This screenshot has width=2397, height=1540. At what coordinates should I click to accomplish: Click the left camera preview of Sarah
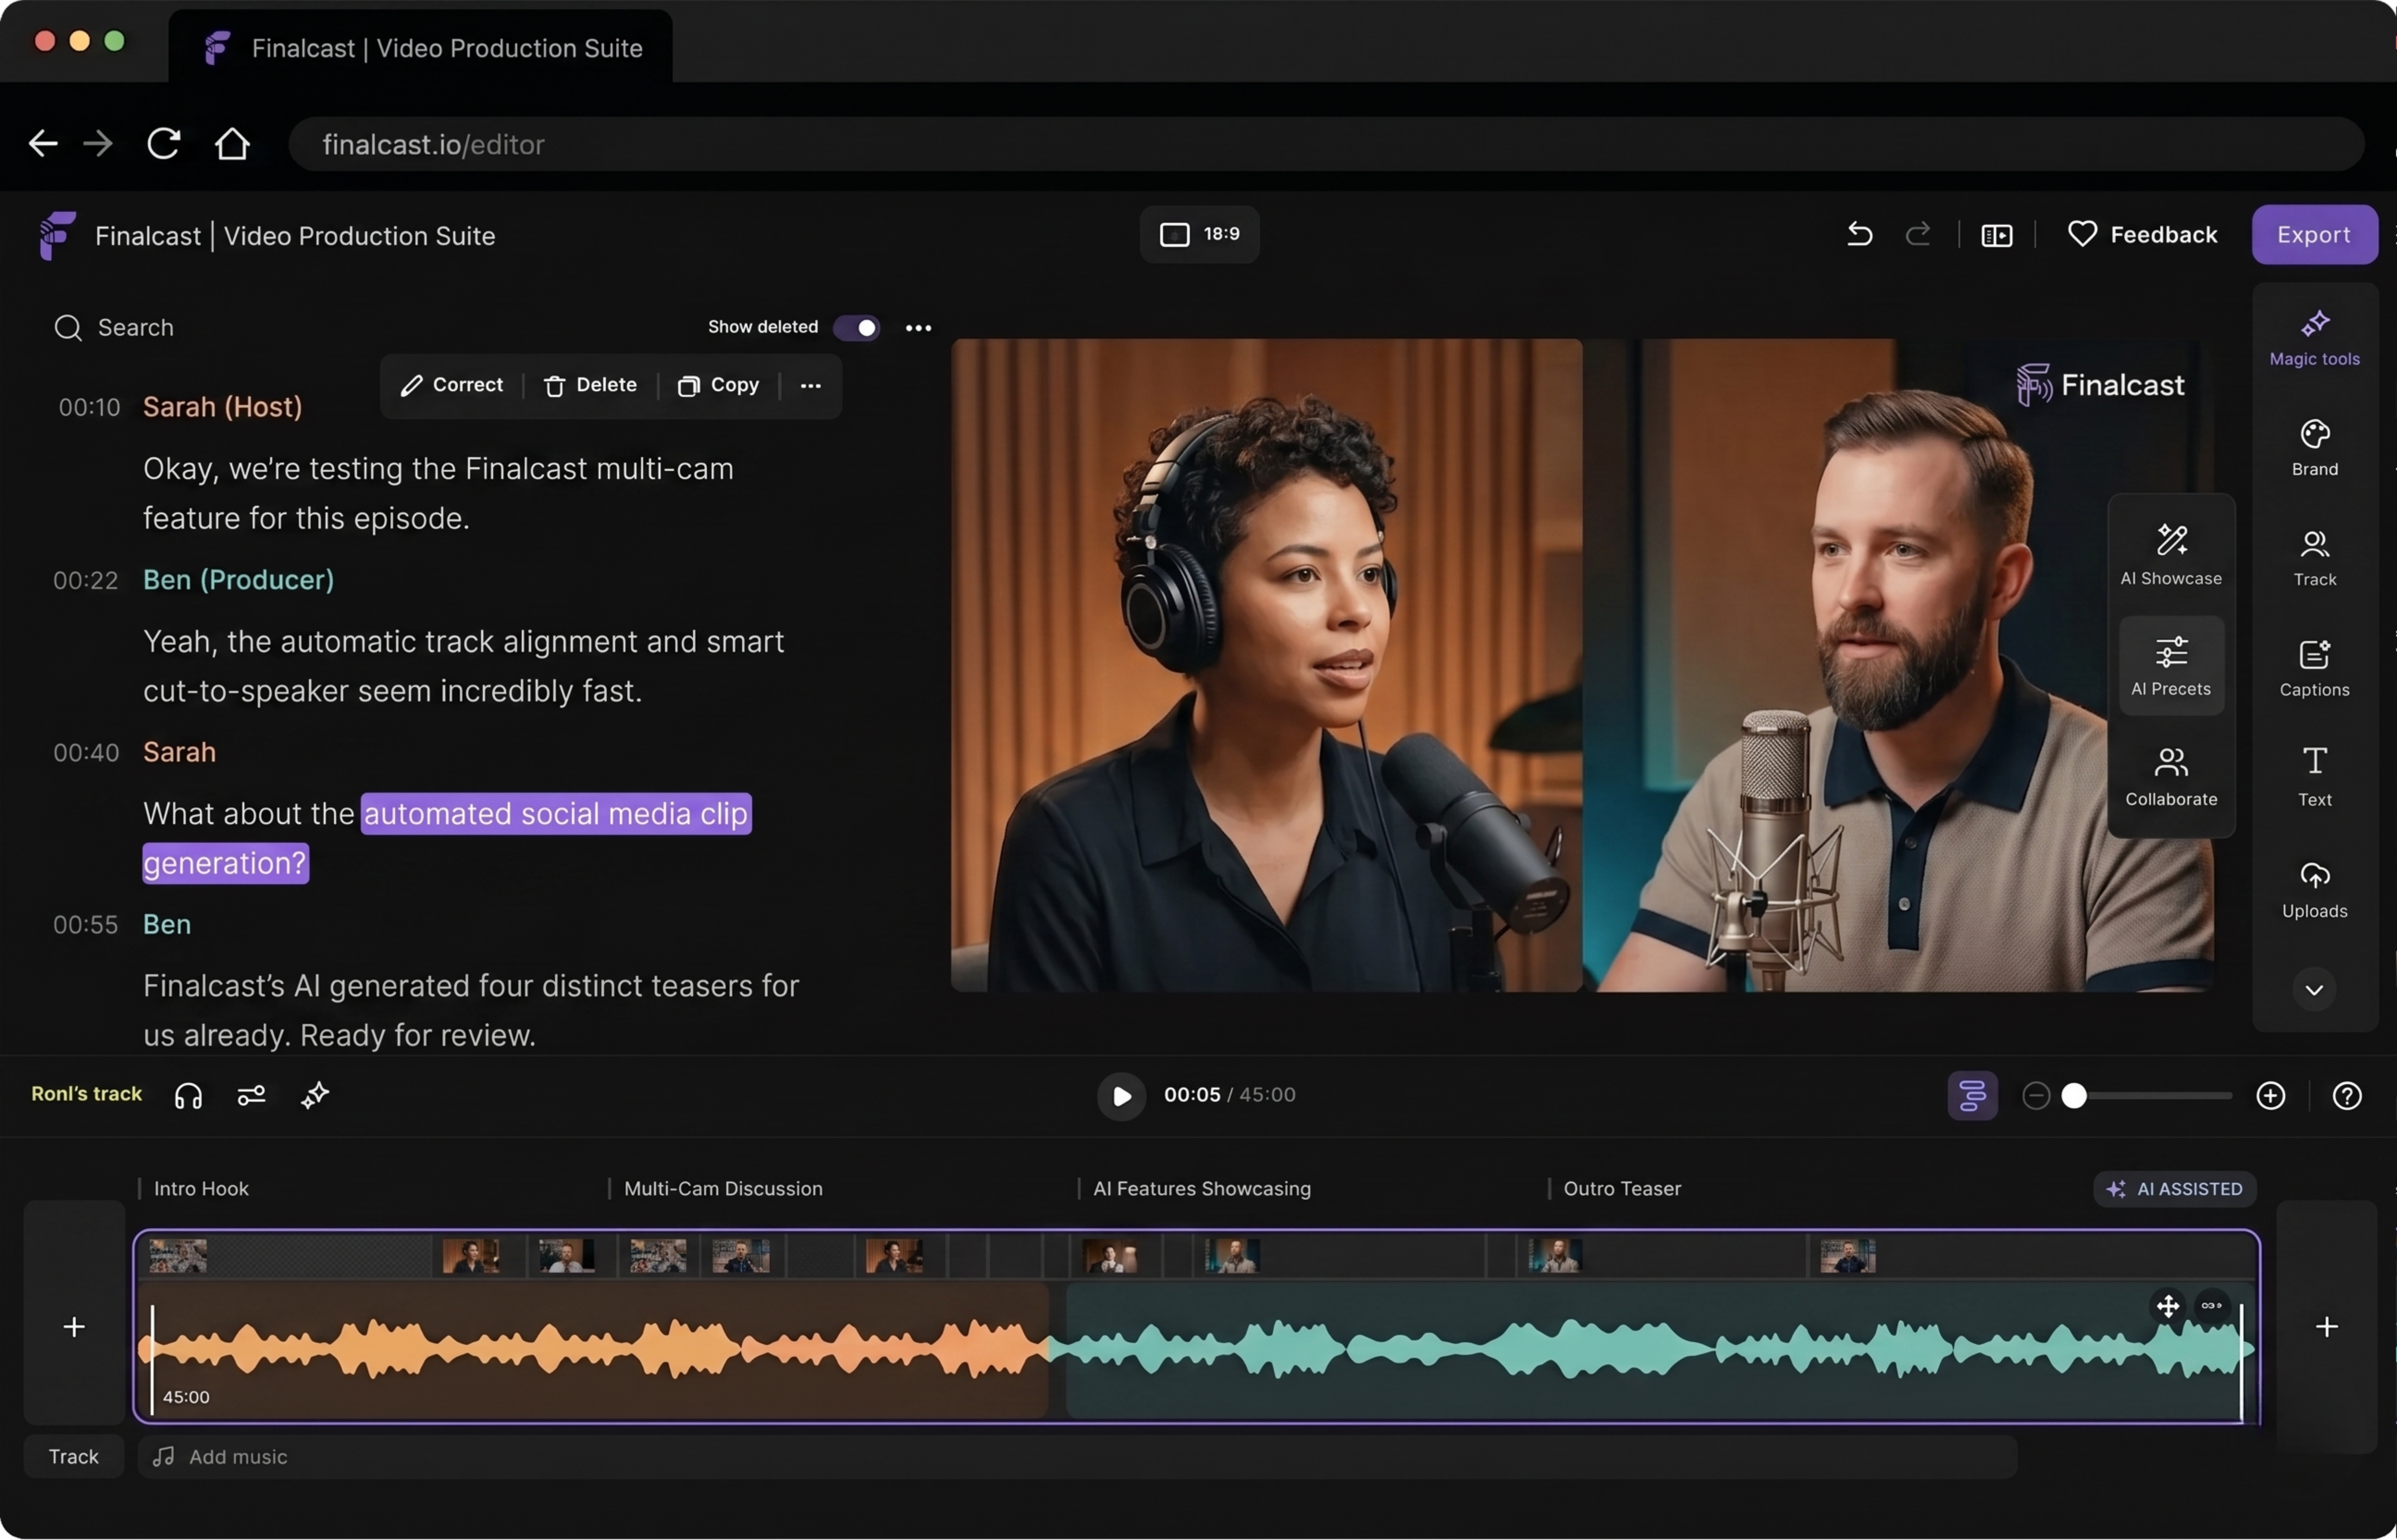coord(1266,665)
